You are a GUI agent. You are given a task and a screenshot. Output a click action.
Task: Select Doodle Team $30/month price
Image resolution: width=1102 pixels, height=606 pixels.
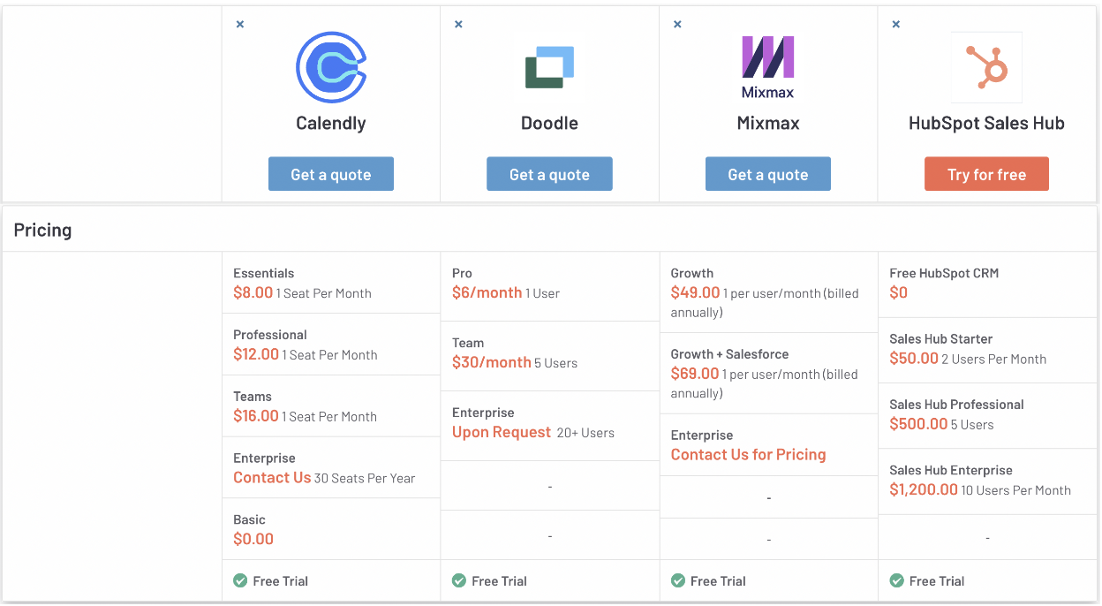pyautogui.click(x=492, y=362)
